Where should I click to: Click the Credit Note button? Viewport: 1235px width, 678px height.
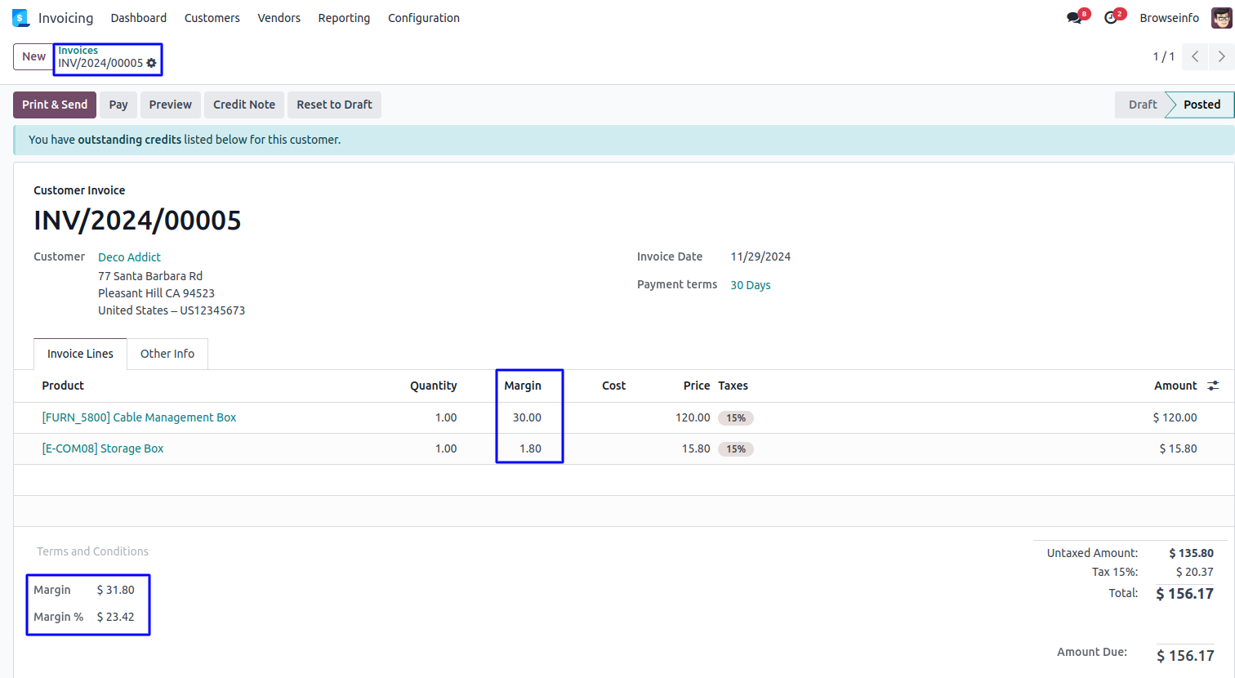[243, 105]
